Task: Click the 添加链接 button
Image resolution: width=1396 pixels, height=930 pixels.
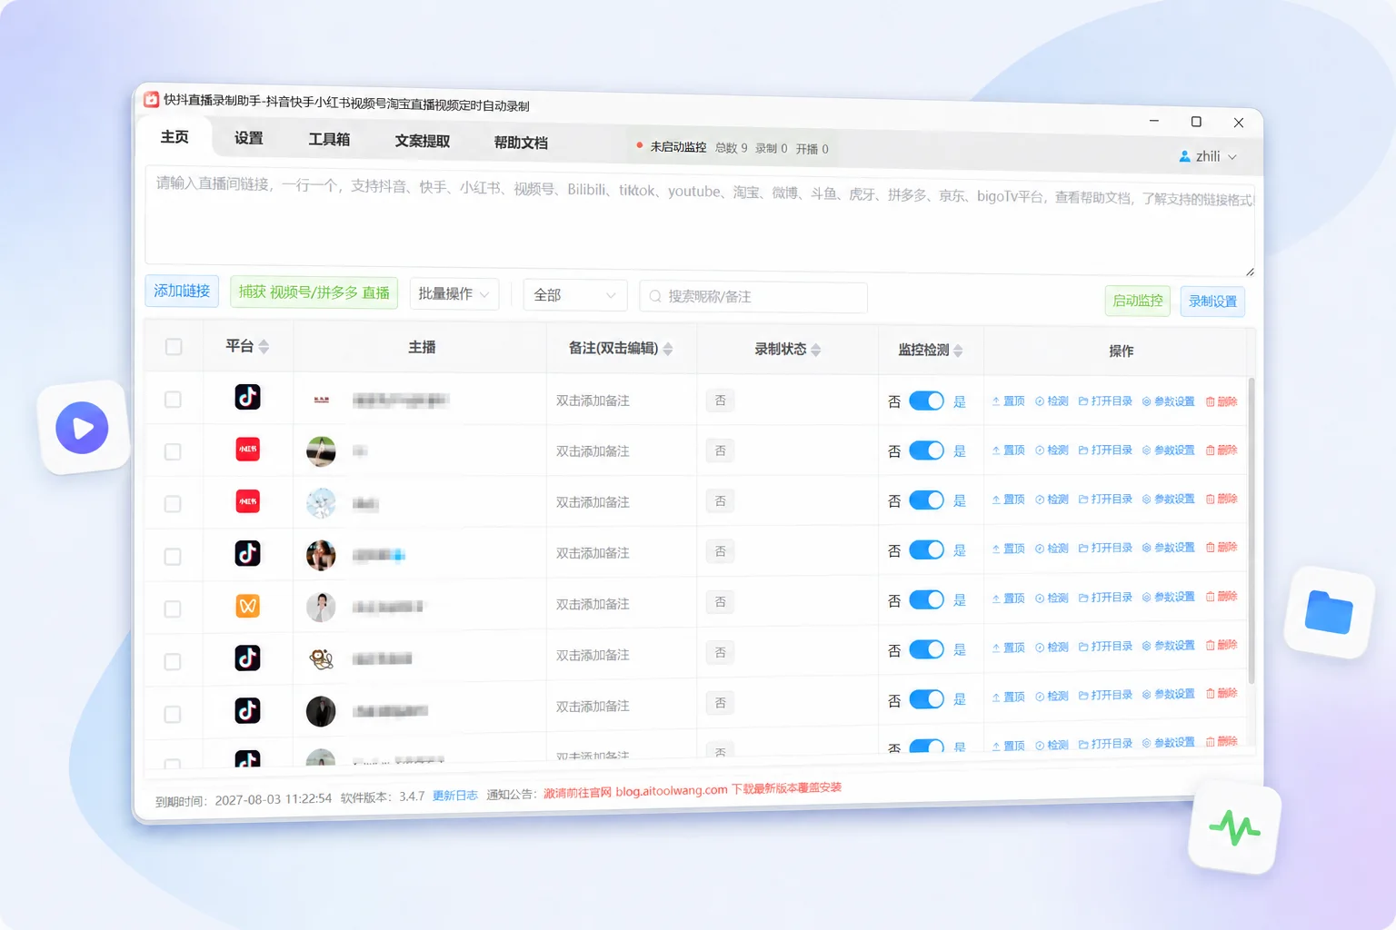Action: [182, 291]
